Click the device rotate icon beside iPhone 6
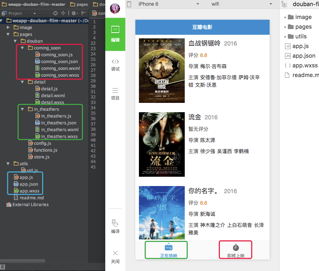Screen dimensions: 319x271 129,4
